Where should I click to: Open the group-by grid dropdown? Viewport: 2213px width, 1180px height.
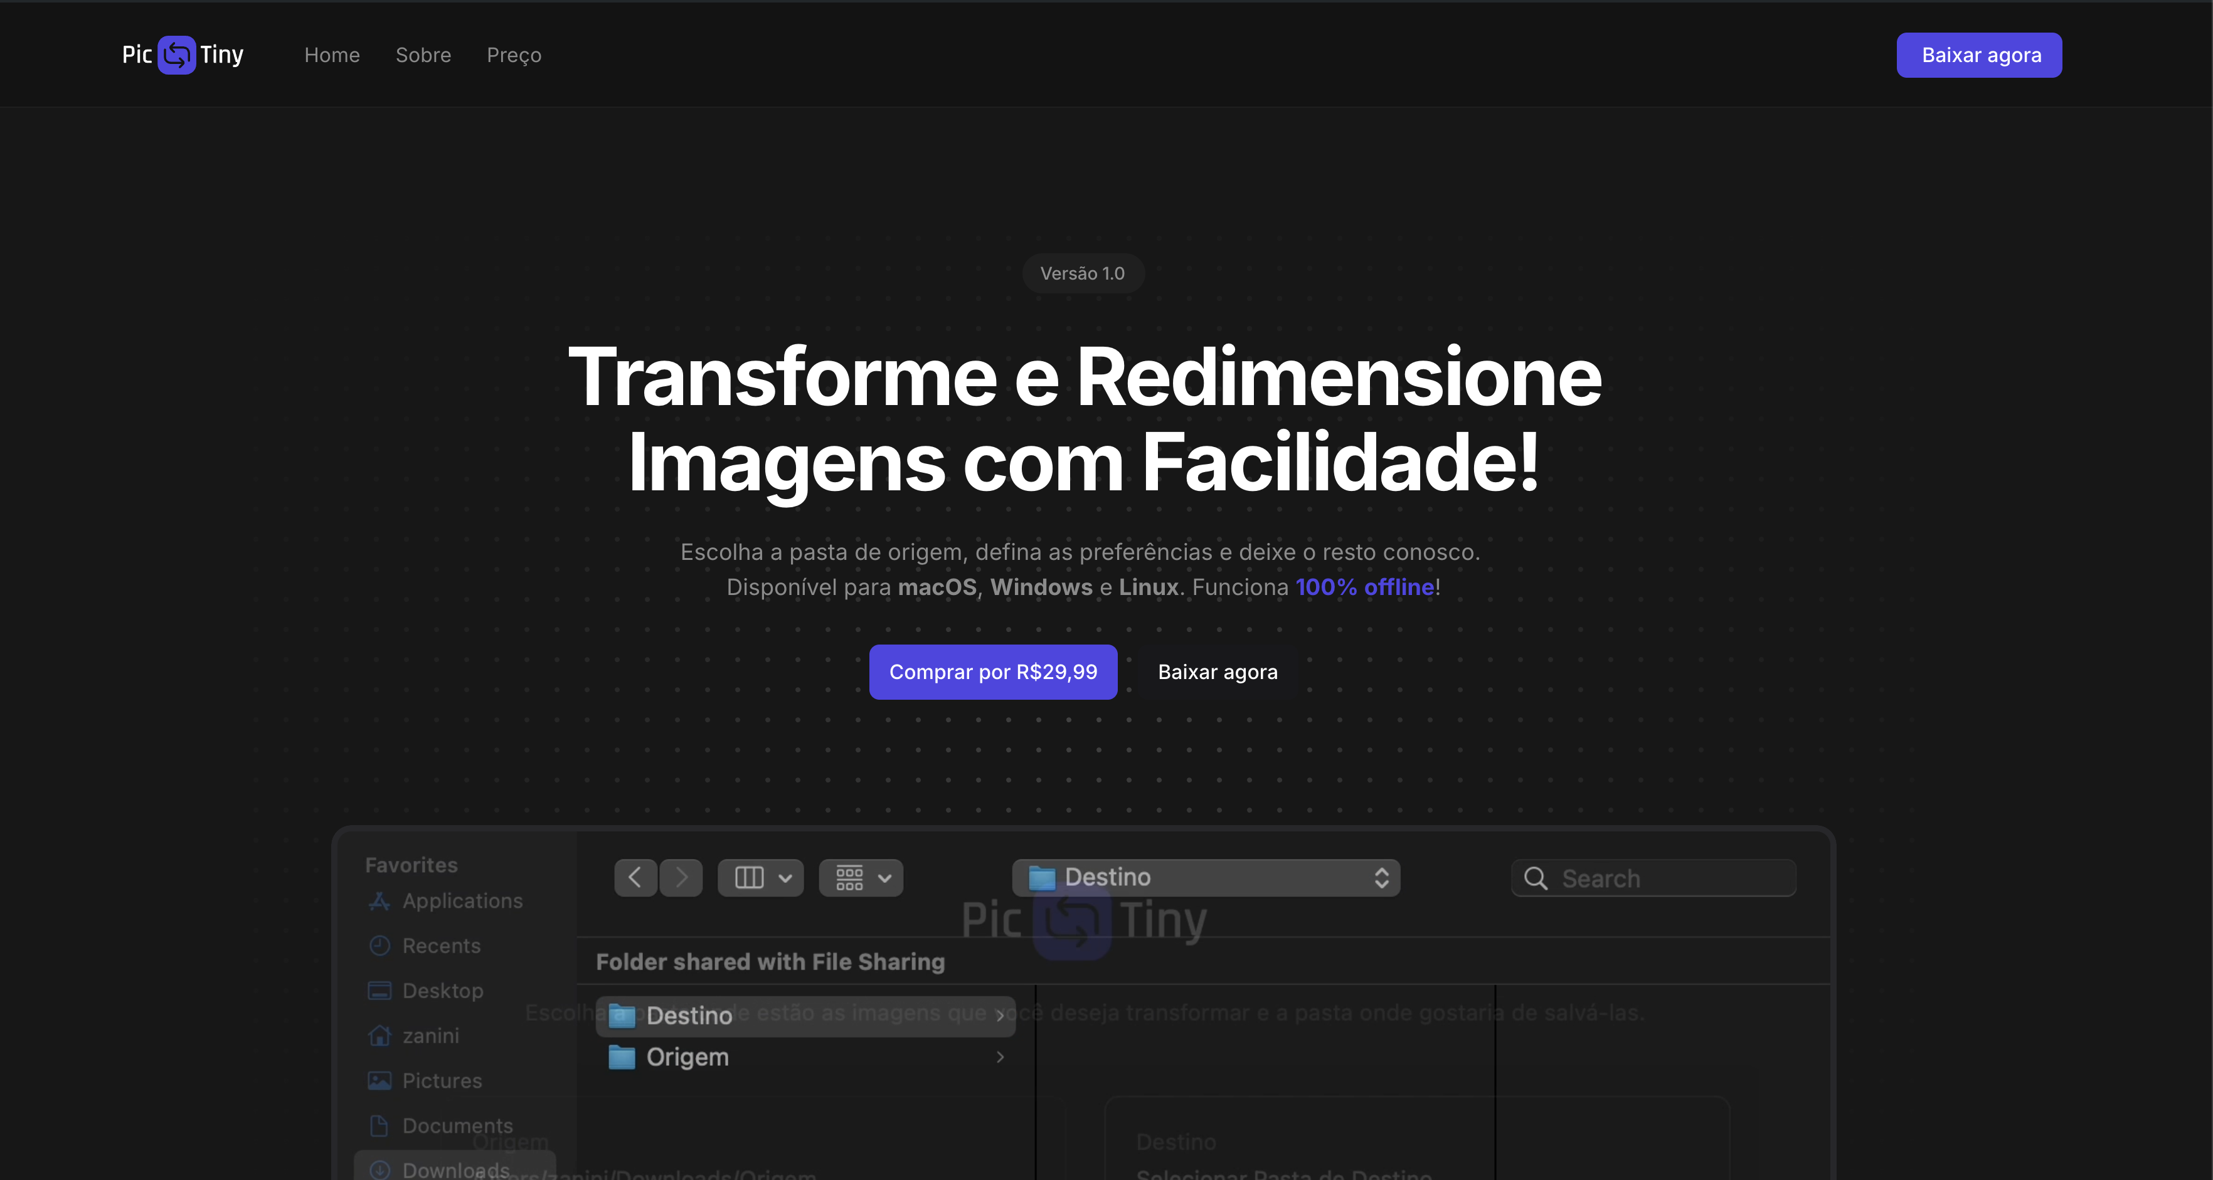[861, 877]
